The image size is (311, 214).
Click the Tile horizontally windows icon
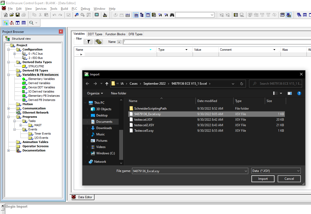pyautogui.click(x=305, y=15)
